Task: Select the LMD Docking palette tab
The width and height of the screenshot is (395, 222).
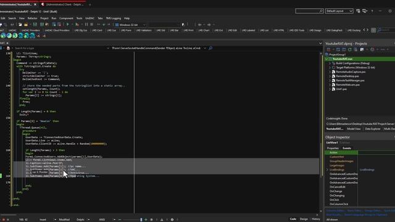Action: pos(354,30)
